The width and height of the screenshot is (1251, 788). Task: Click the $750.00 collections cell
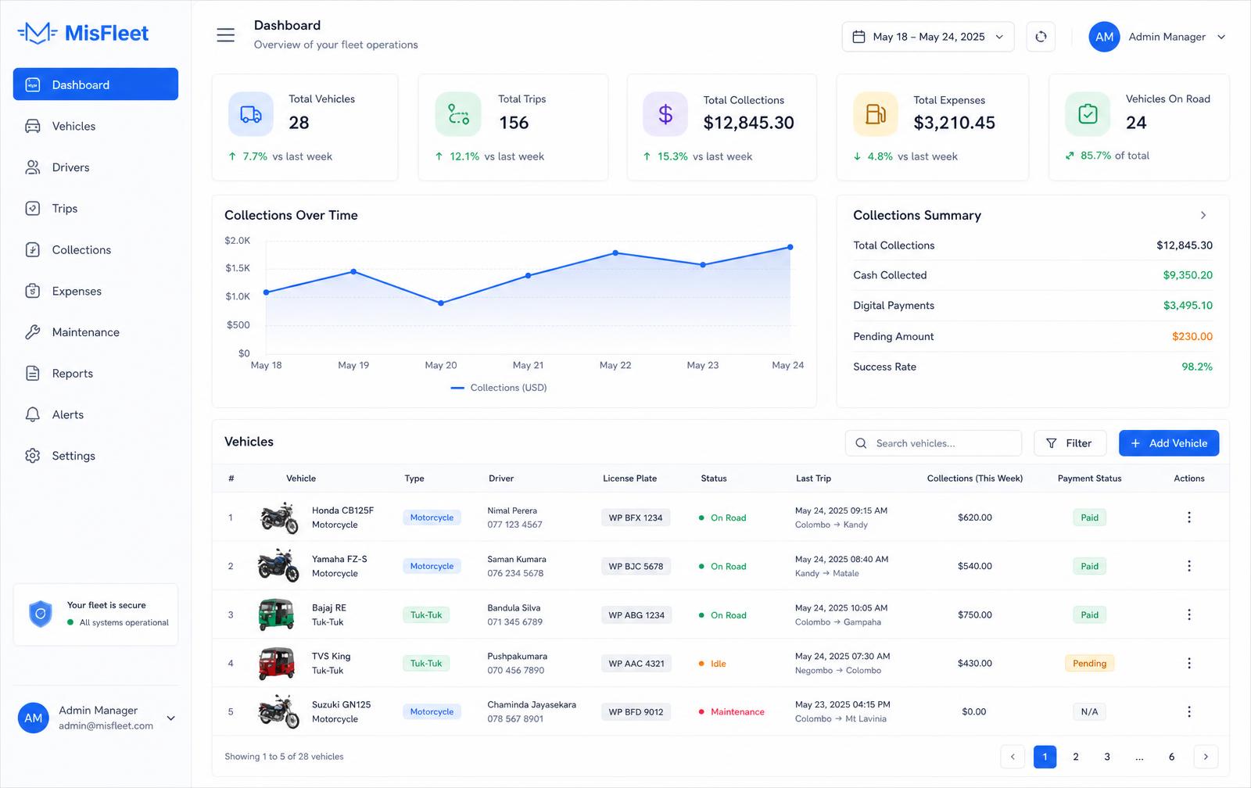[x=975, y=615]
